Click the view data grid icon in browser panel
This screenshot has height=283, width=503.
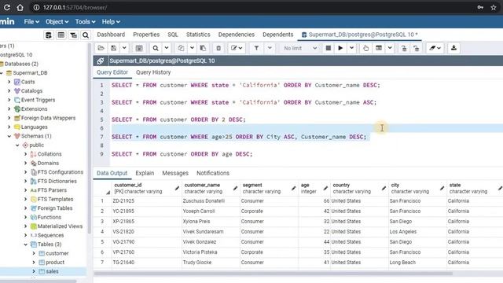[x=61, y=35]
